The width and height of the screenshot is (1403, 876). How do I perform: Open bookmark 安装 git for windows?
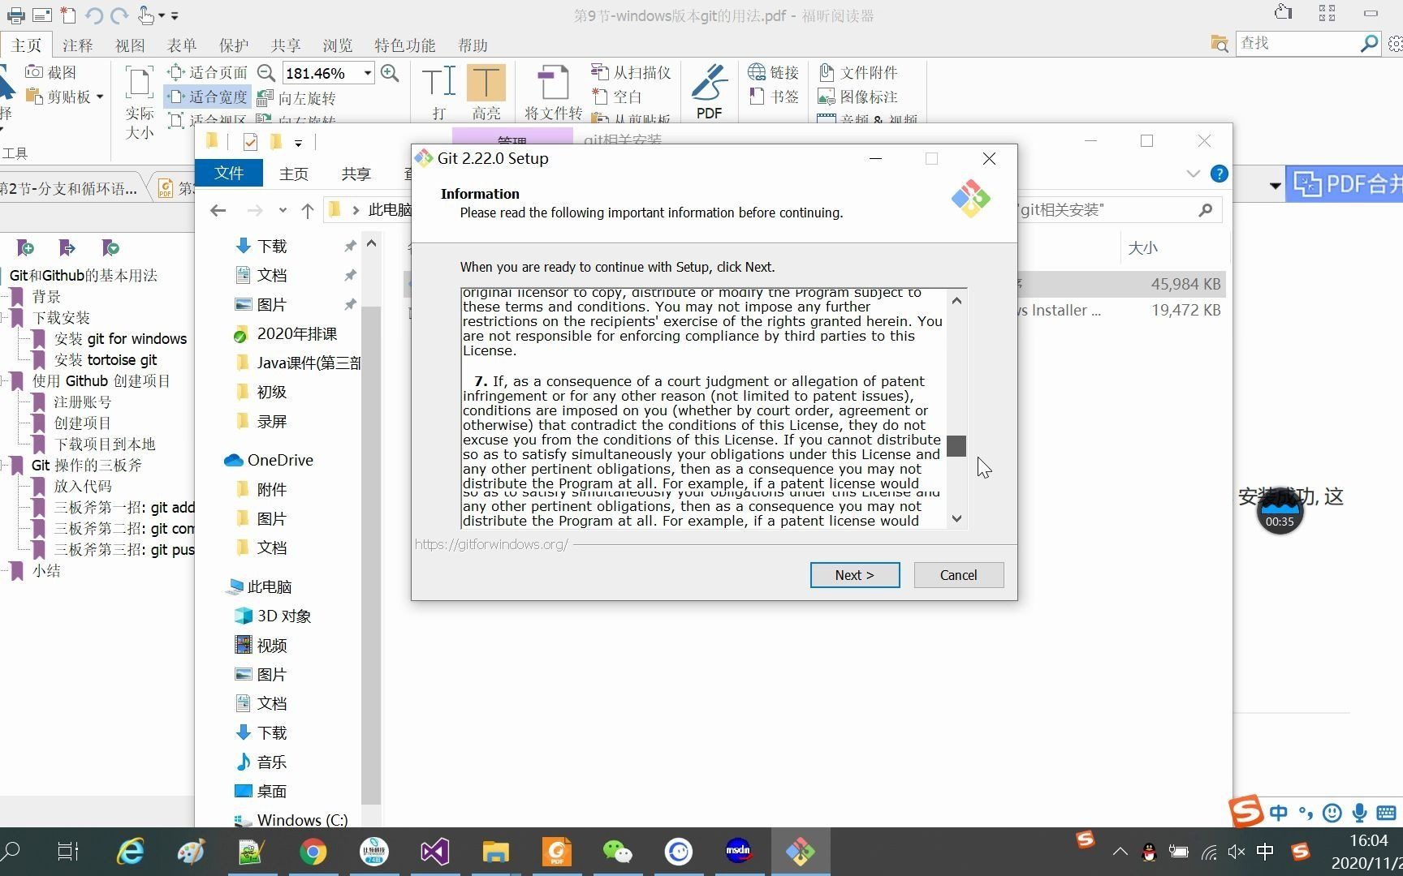coord(120,339)
